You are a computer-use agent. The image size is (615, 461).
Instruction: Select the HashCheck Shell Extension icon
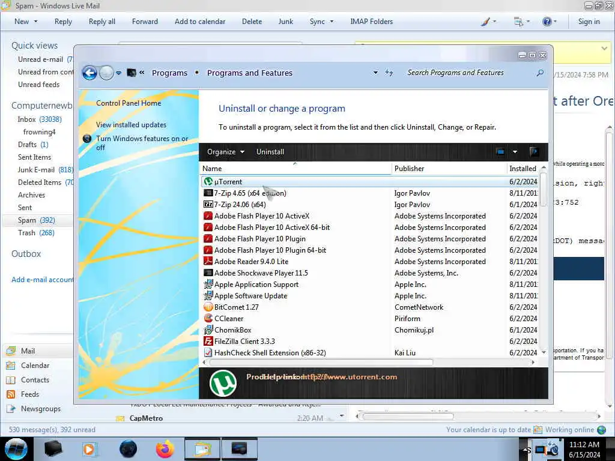click(208, 352)
